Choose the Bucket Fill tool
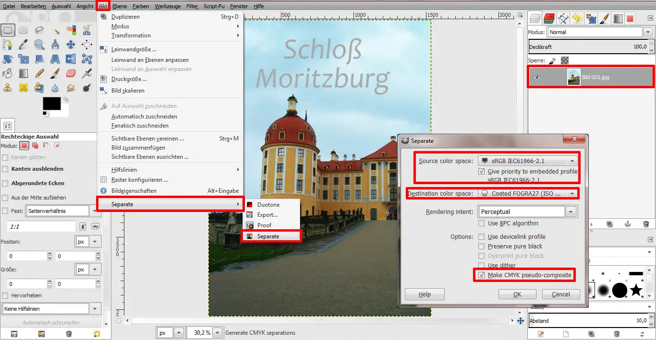 click(7, 73)
